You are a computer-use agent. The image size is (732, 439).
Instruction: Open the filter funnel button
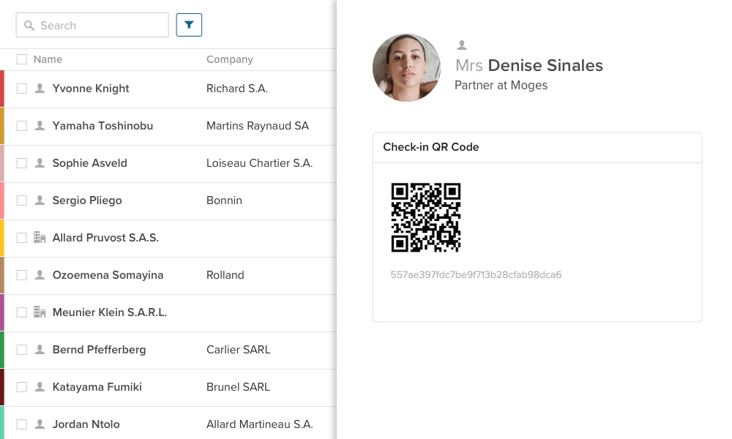point(189,25)
